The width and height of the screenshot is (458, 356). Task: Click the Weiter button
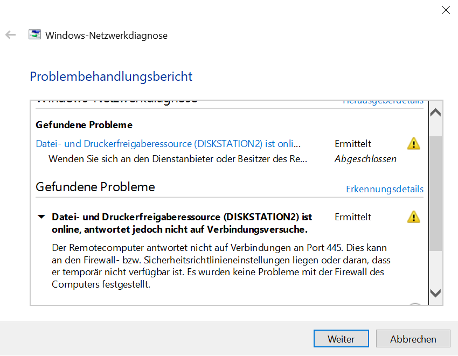click(x=341, y=339)
